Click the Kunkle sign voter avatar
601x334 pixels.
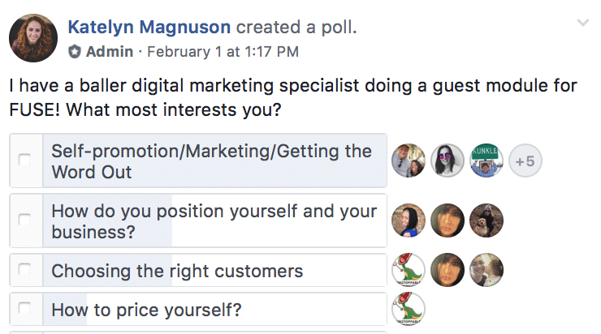coord(486,161)
